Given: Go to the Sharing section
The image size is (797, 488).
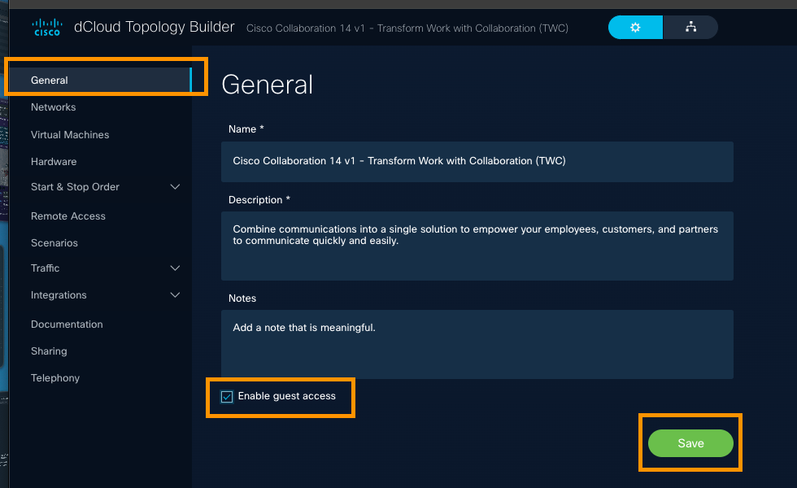Looking at the screenshot, I should click(x=49, y=351).
